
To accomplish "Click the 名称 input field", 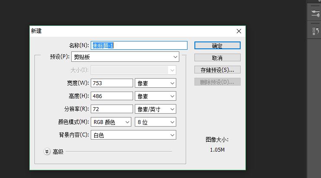I will tap(139, 45).
